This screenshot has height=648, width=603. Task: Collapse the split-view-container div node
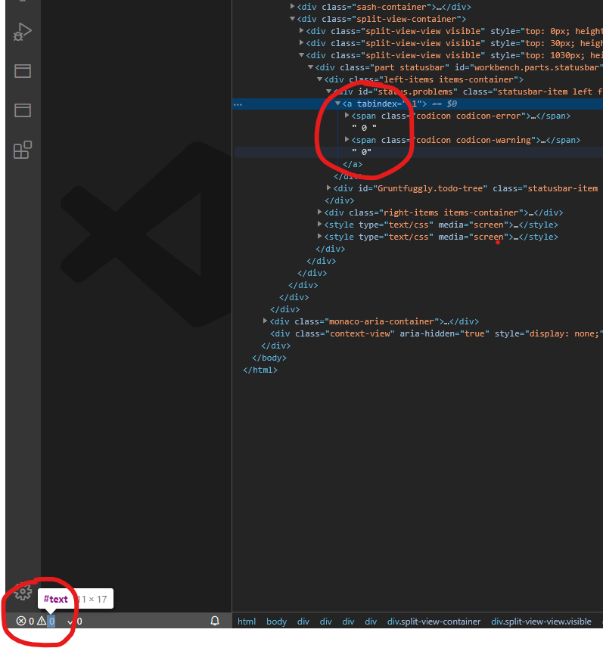pyautogui.click(x=292, y=19)
